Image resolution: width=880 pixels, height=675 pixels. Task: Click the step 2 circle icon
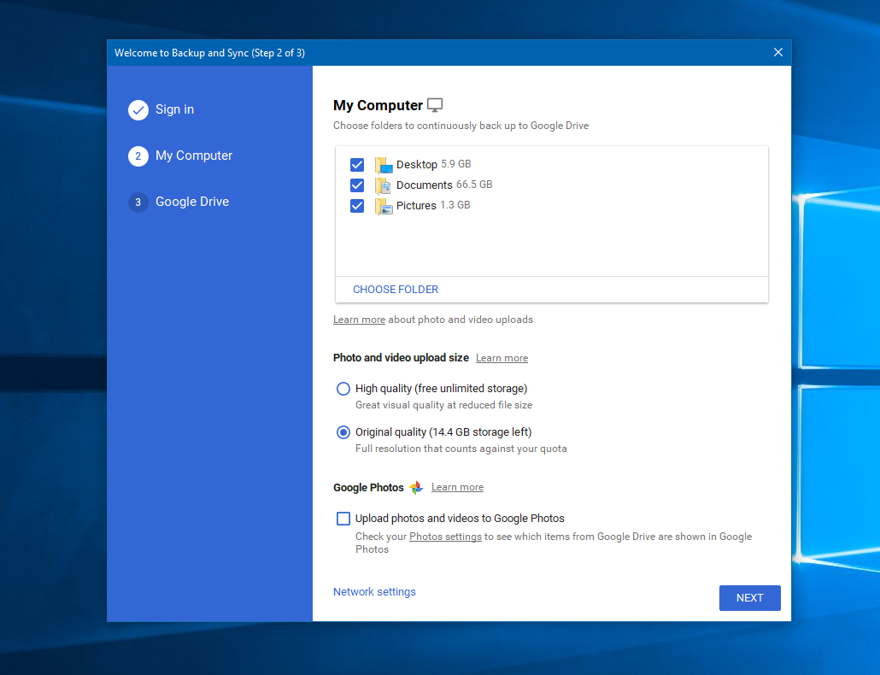(138, 156)
